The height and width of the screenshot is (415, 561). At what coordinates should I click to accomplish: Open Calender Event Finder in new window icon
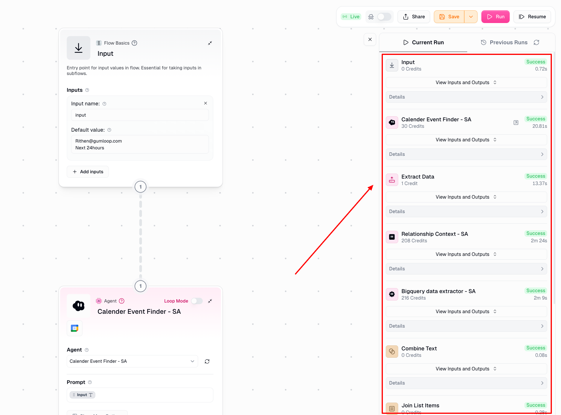pyautogui.click(x=516, y=123)
